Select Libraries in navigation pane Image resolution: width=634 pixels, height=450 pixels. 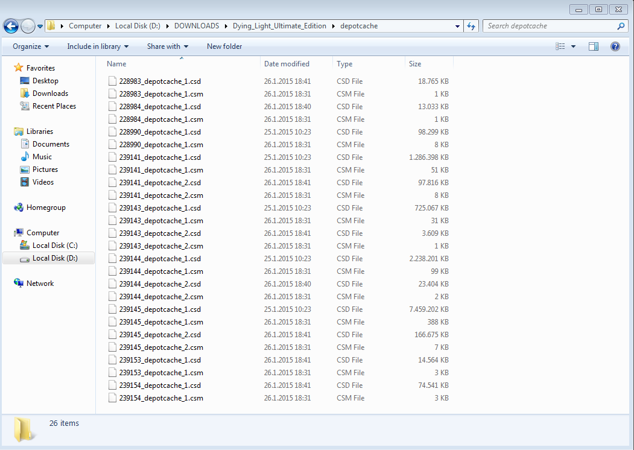coord(40,132)
